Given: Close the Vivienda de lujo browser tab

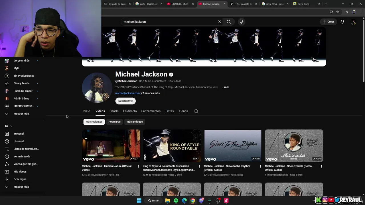Looking at the screenshot, I should click(130, 4).
